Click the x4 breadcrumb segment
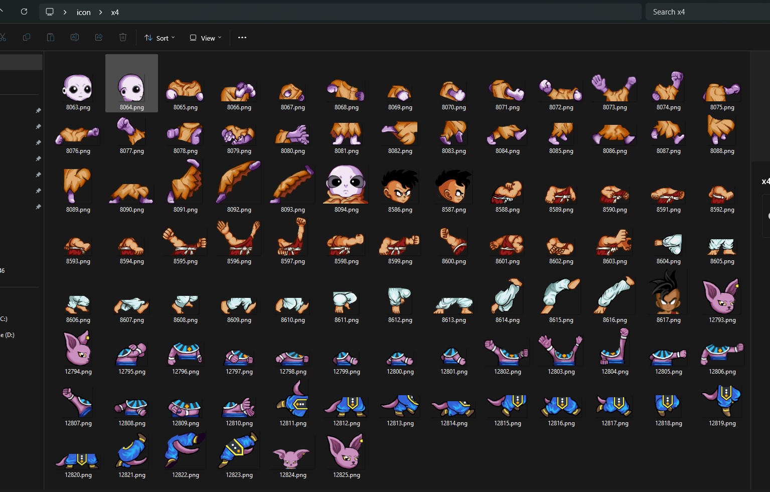 (115, 12)
